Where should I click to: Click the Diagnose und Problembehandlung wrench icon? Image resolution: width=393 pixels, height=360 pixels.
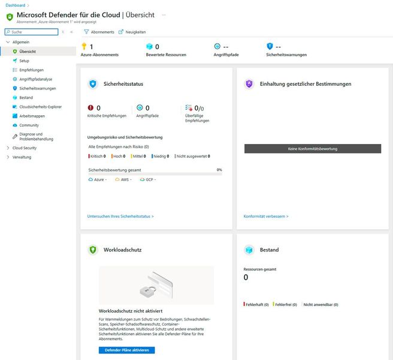coord(15,137)
